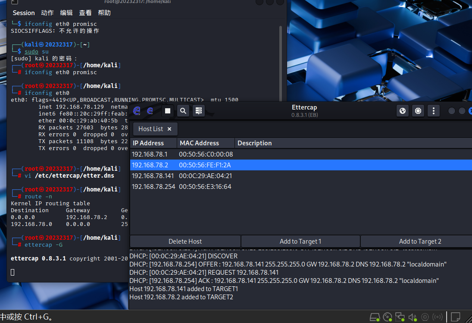Click the Ettercap logo icon in header
472x323 pixels.
click(137, 111)
